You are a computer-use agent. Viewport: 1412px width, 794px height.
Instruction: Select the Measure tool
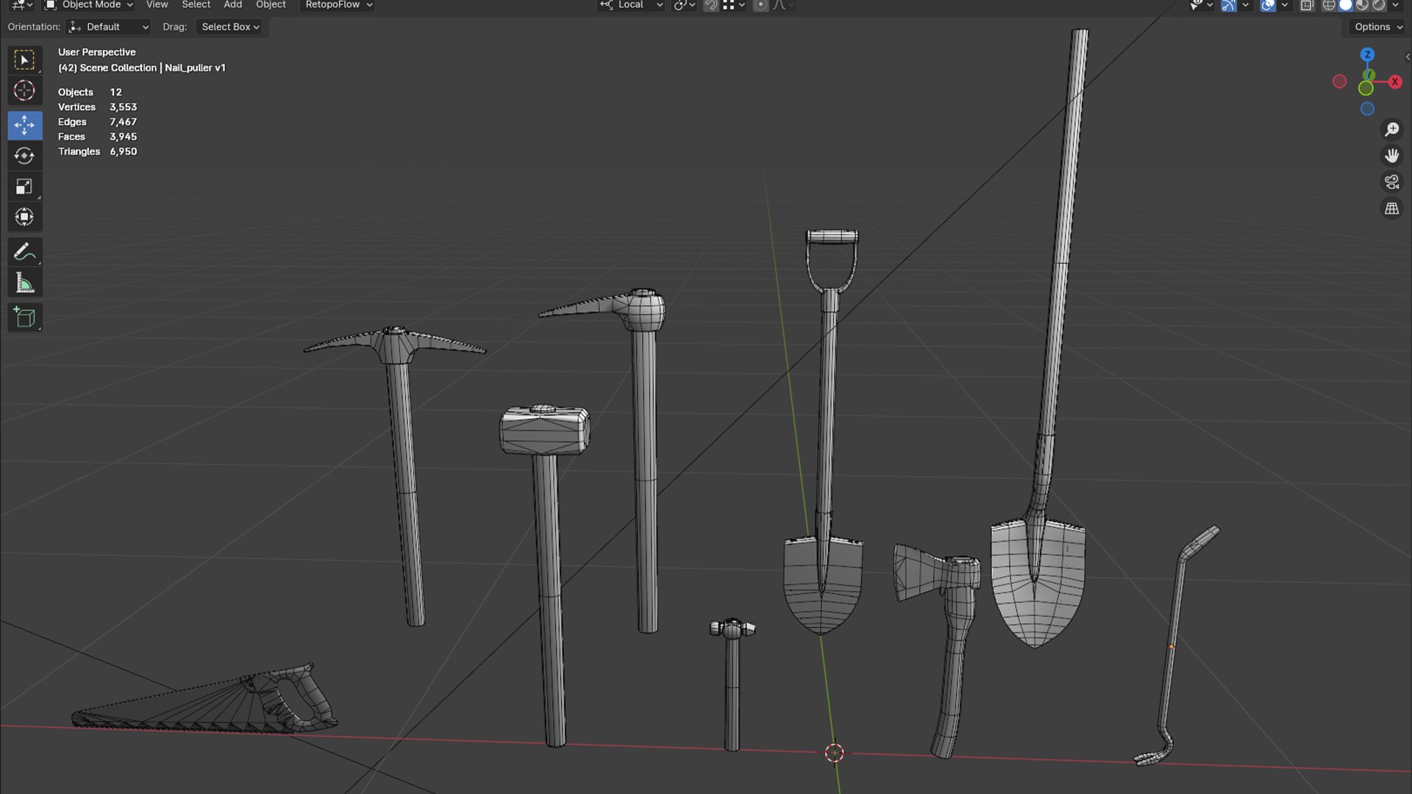pyautogui.click(x=24, y=282)
